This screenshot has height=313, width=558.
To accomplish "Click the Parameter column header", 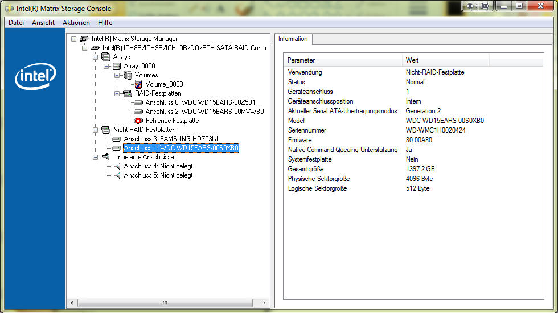I will (343, 60).
